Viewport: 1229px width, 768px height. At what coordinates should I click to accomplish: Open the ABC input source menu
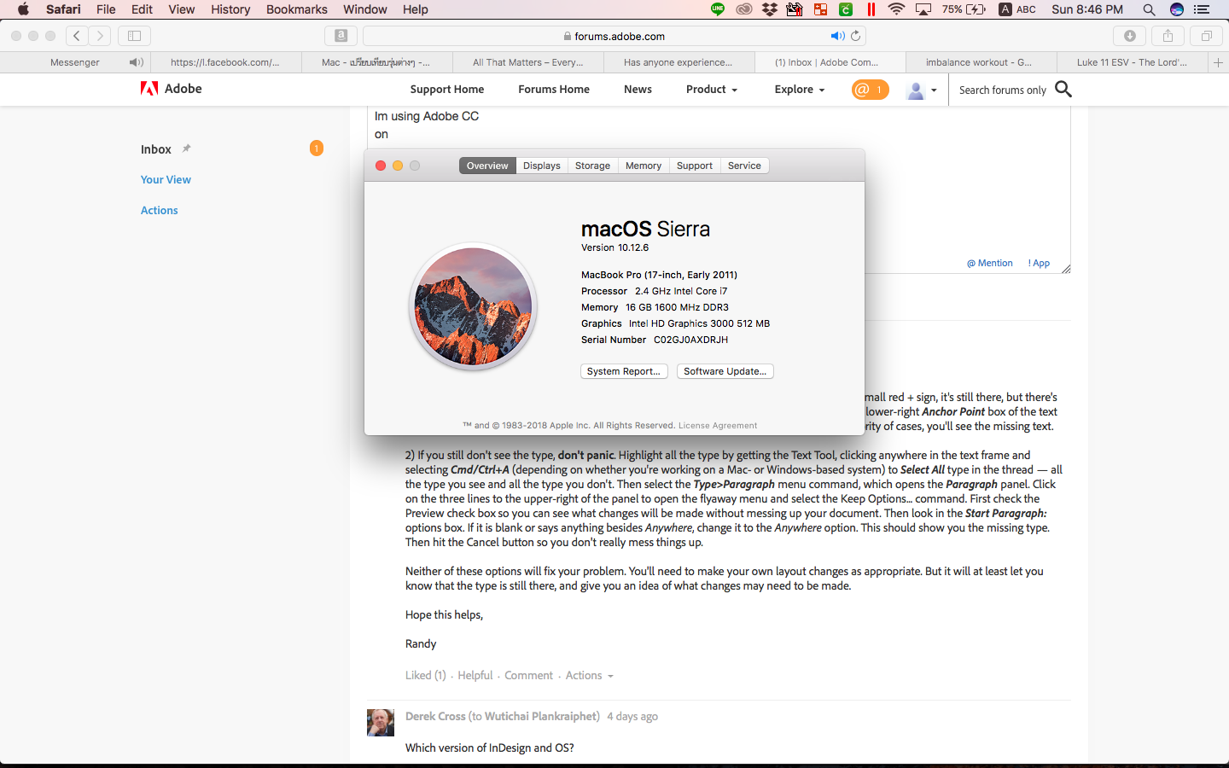1017,9
